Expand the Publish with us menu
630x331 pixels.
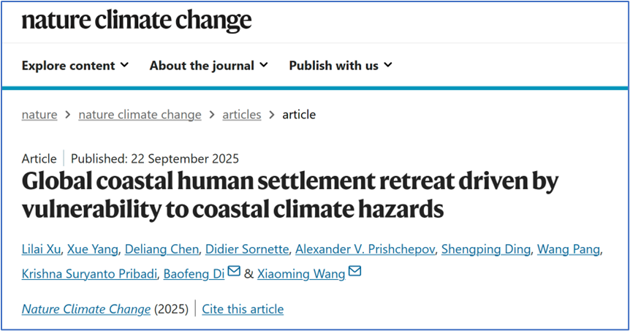pyautogui.click(x=341, y=65)
